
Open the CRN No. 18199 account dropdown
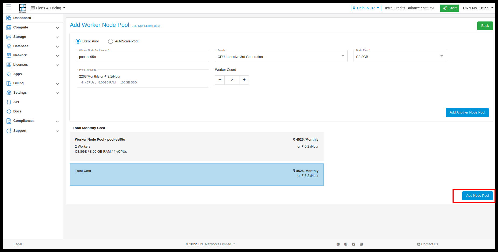pos(478,8)
